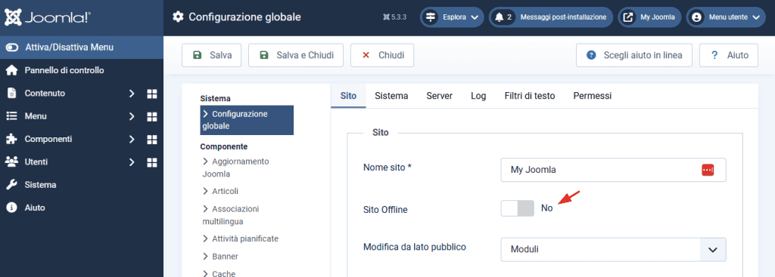Viewport: 775px width, 277px height.
Task: Click the Salva button
Action: (x=212, y=55)
